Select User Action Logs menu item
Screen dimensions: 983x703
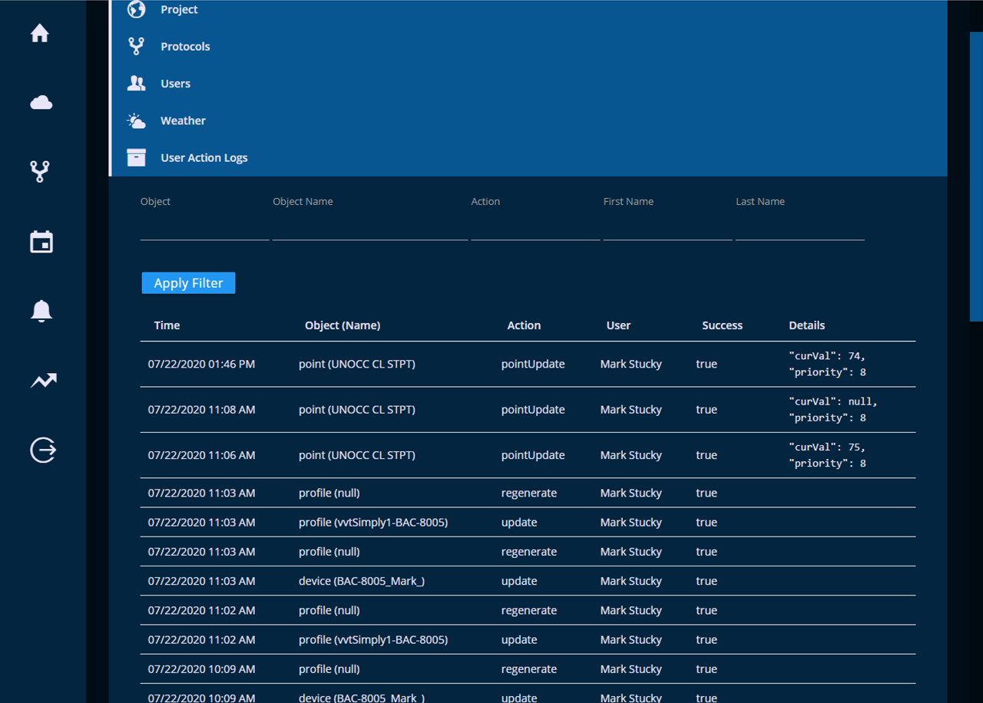tap(204, 157)
